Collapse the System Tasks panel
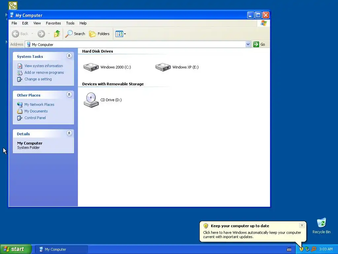338x254 pixels. point(69,56)
